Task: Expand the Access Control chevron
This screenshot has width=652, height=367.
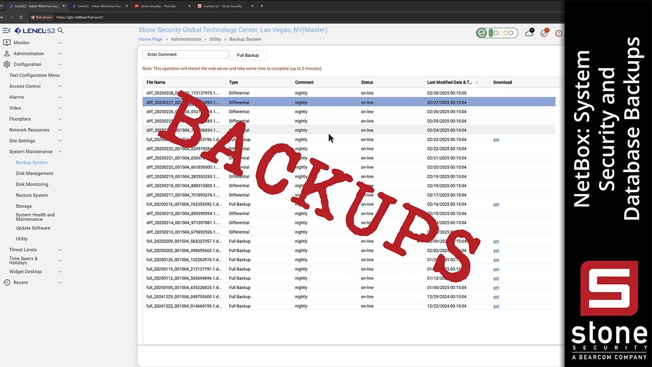Action: tap(60, 87)
